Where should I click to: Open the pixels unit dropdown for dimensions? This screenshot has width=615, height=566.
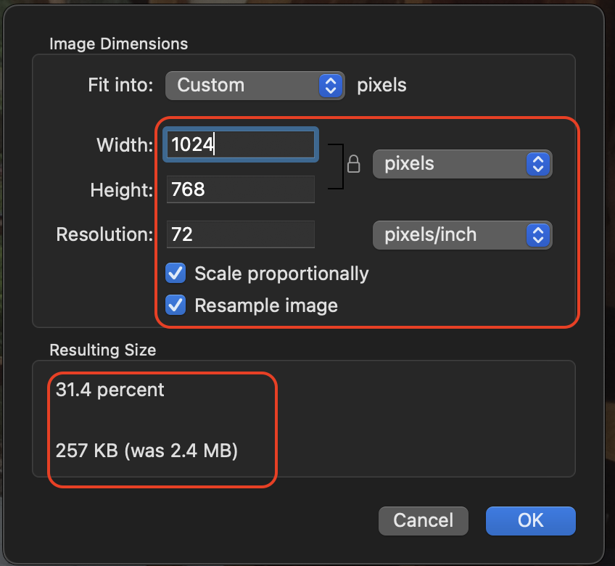[x=463, y=164]
